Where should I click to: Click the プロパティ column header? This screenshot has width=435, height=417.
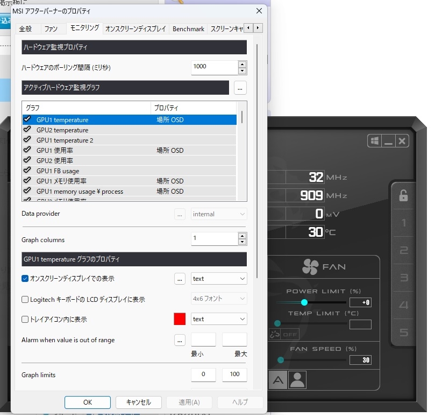tap(194, 108)
